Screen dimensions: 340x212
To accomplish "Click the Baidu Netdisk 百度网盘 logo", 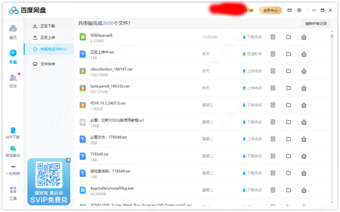I will point(28,10).
